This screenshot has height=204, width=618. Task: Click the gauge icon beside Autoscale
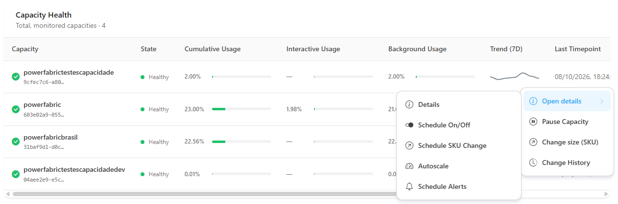(x=409, y=166)
